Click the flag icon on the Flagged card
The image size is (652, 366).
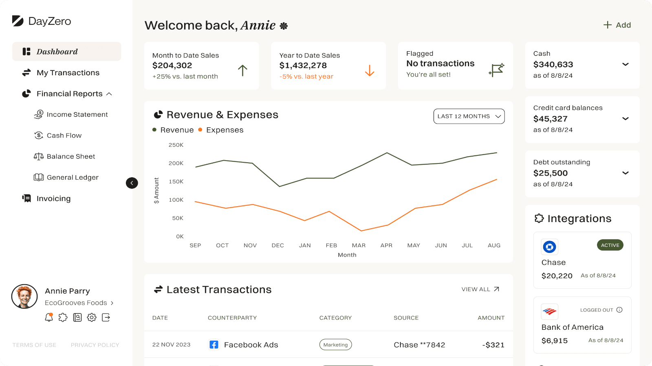[496, 70]
